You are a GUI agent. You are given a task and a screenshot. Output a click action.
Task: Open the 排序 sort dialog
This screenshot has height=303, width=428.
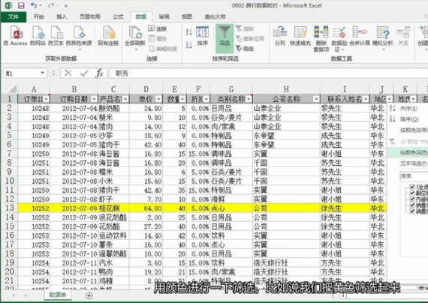(x=203, y=36)
